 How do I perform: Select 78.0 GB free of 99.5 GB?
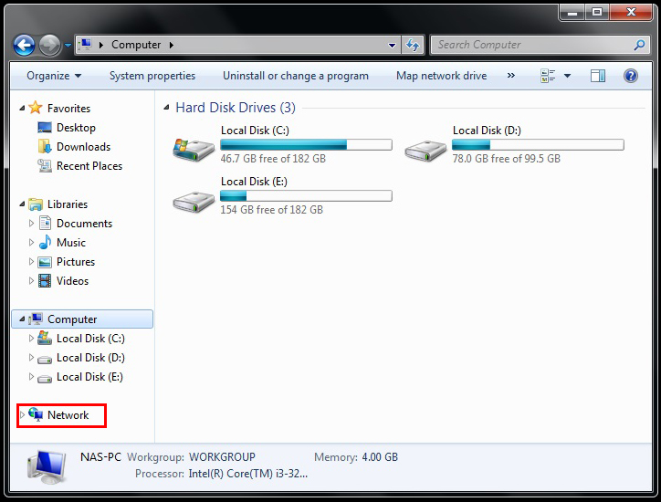pos(507,159)
